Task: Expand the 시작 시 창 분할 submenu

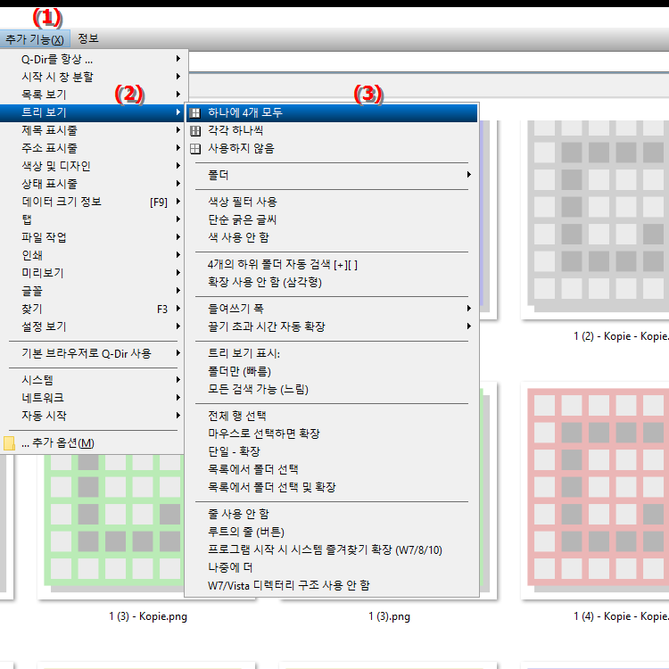Action: coord(92,77)
